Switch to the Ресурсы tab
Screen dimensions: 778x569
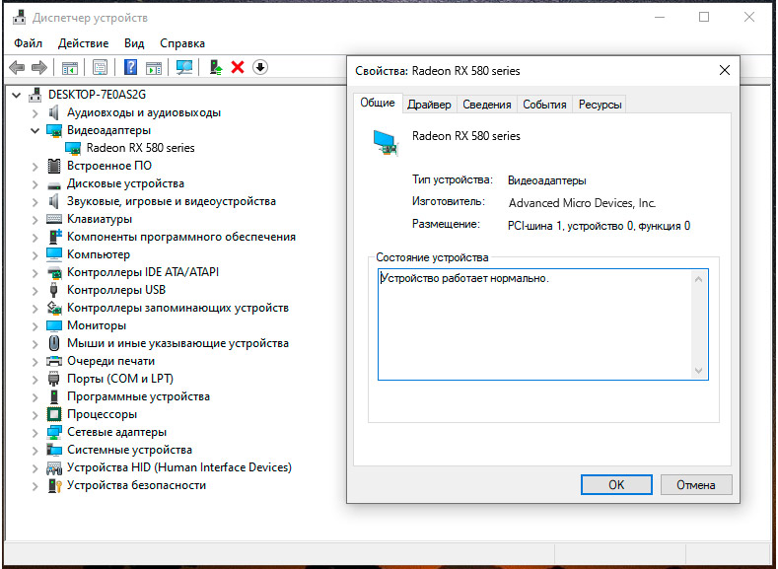point(600,105)
